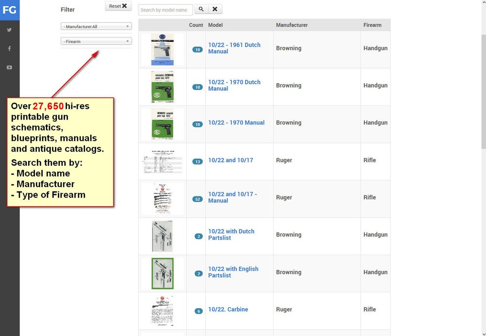Select the 10/22 with Dutch Partslist thumbnail
The image size is (486, 336).
tap(162, 236)
